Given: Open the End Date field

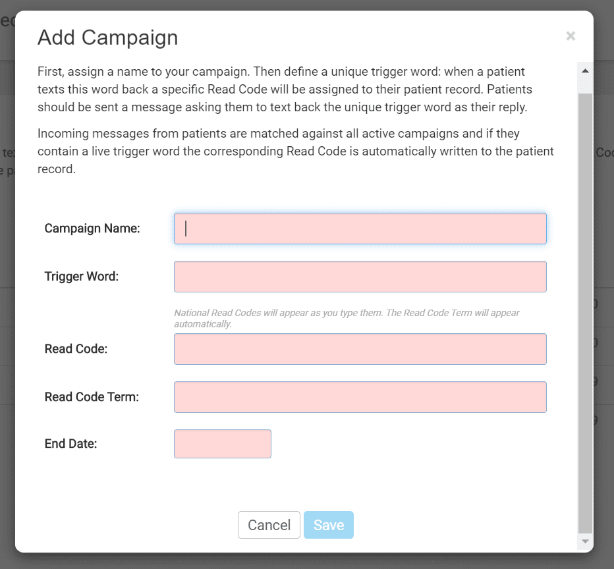Looking at the screenshot, I should [223, 444].
